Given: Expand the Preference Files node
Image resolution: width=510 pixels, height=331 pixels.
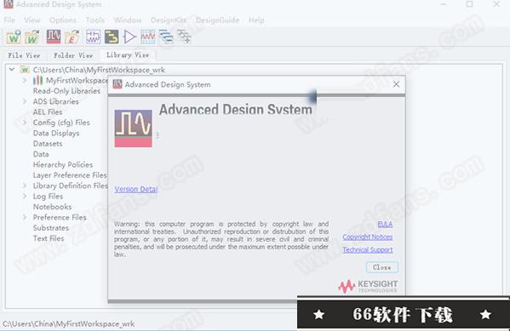Looking at the screenshot, I should point(25,217).
